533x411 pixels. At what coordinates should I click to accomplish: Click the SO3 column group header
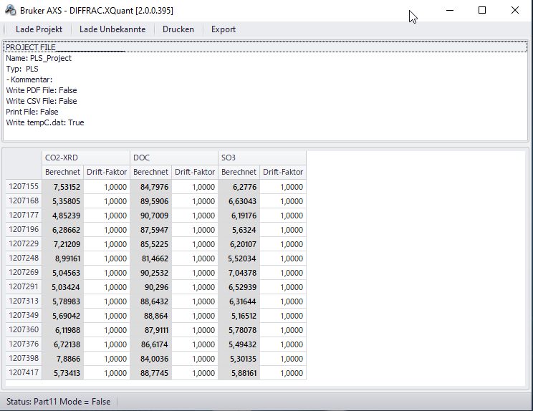262,158
